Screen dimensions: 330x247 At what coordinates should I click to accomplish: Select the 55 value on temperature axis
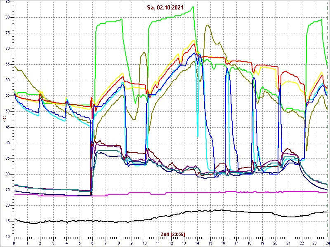click(x=7, y=96)
